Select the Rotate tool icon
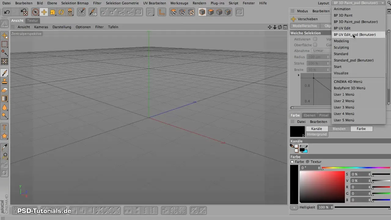The width and height of the screenshot is (391, 220). (x=61, y=12)
